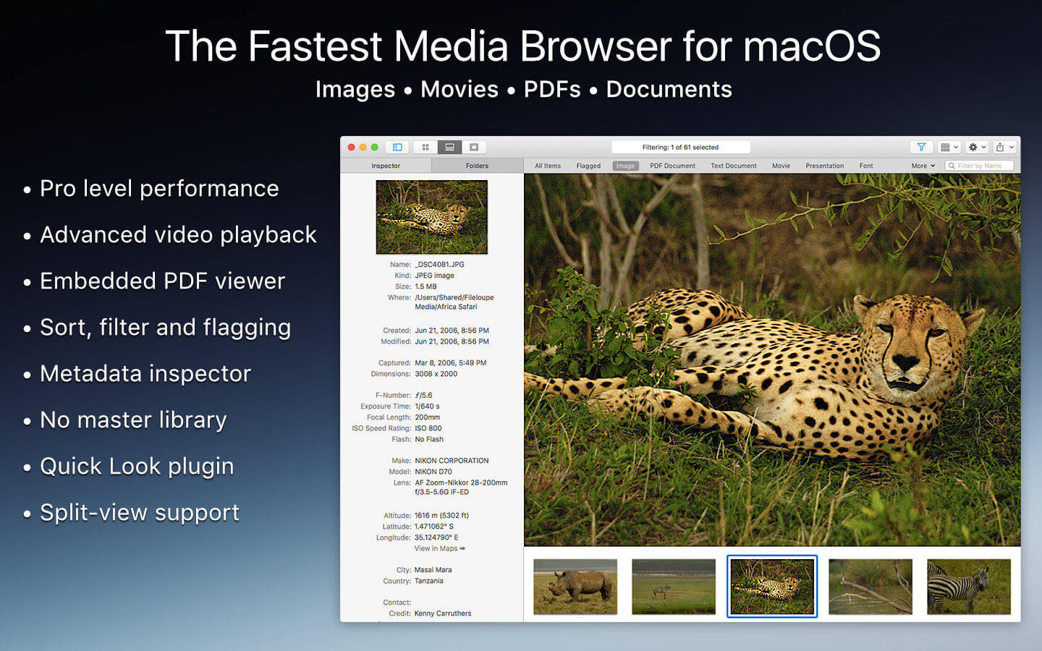Open the grid view size dropdown arrow
Viewport: 1042px width, 651px height.
pos(955,147)
